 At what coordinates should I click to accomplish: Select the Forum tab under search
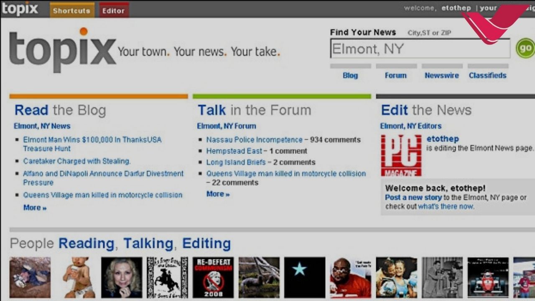tap(395, 76)
